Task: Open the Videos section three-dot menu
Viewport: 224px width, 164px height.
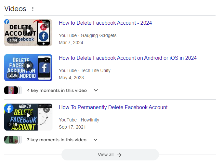Action: click(33, 9)
